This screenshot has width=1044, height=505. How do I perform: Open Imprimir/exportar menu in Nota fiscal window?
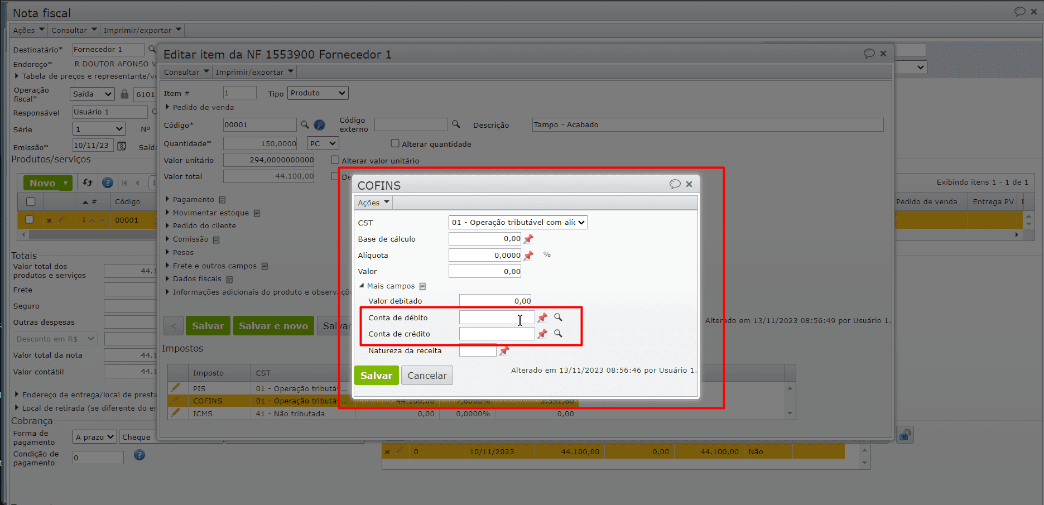(142, 30)
